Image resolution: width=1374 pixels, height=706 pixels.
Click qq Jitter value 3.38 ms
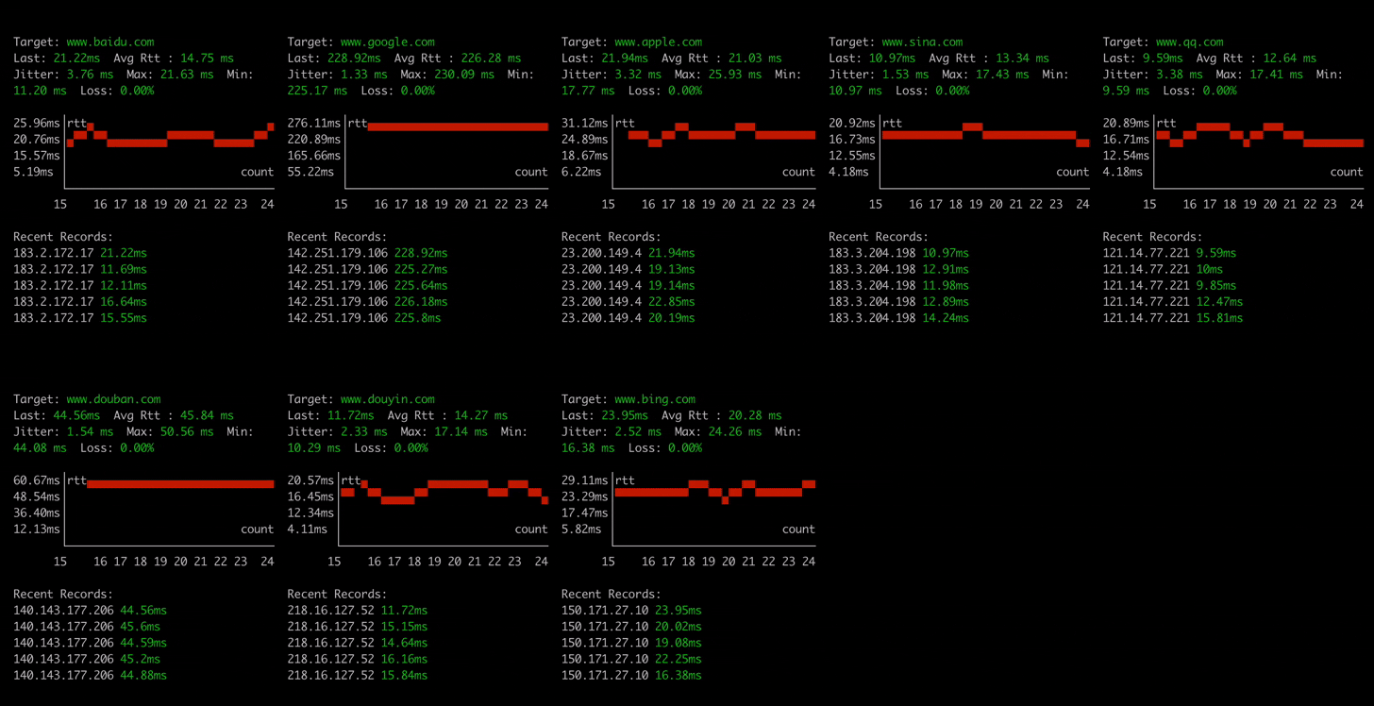coord(1180,75)
